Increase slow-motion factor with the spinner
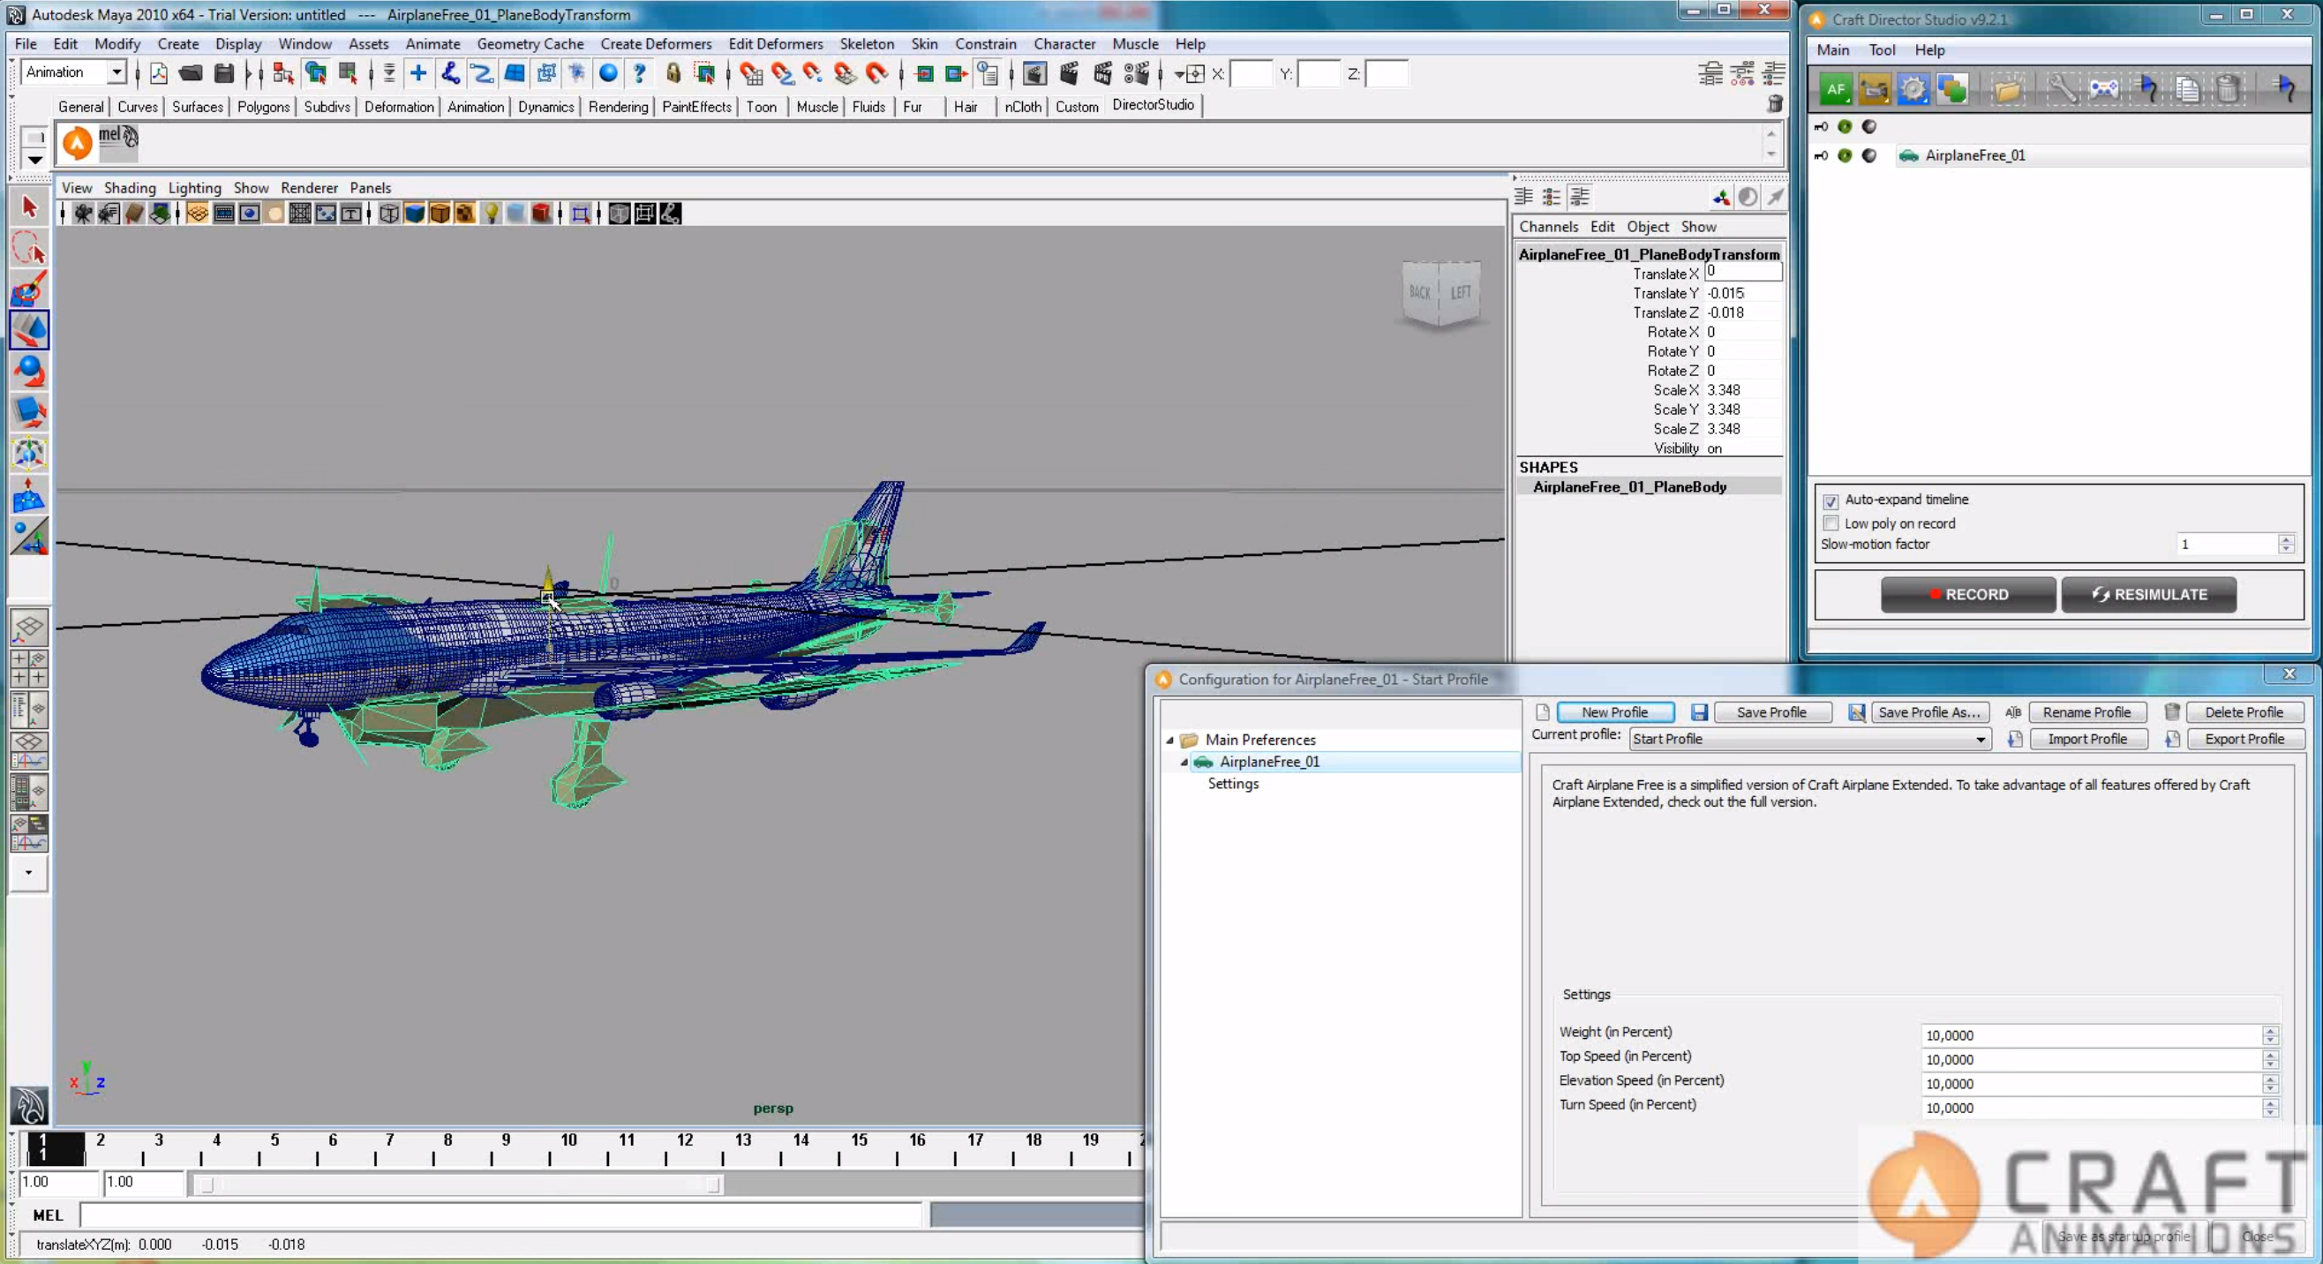 pyautogui.click(x=2288, y=539)
